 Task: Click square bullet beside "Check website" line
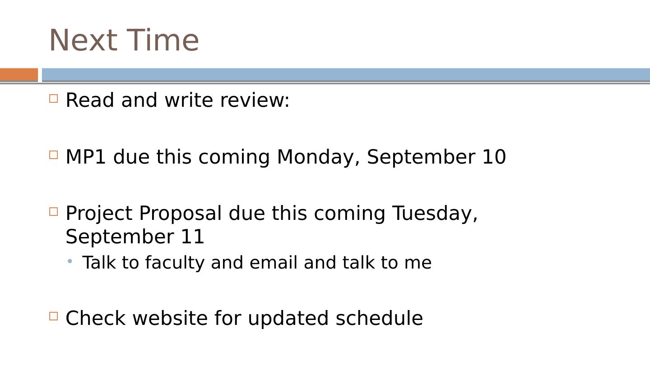tap(54, 316)
